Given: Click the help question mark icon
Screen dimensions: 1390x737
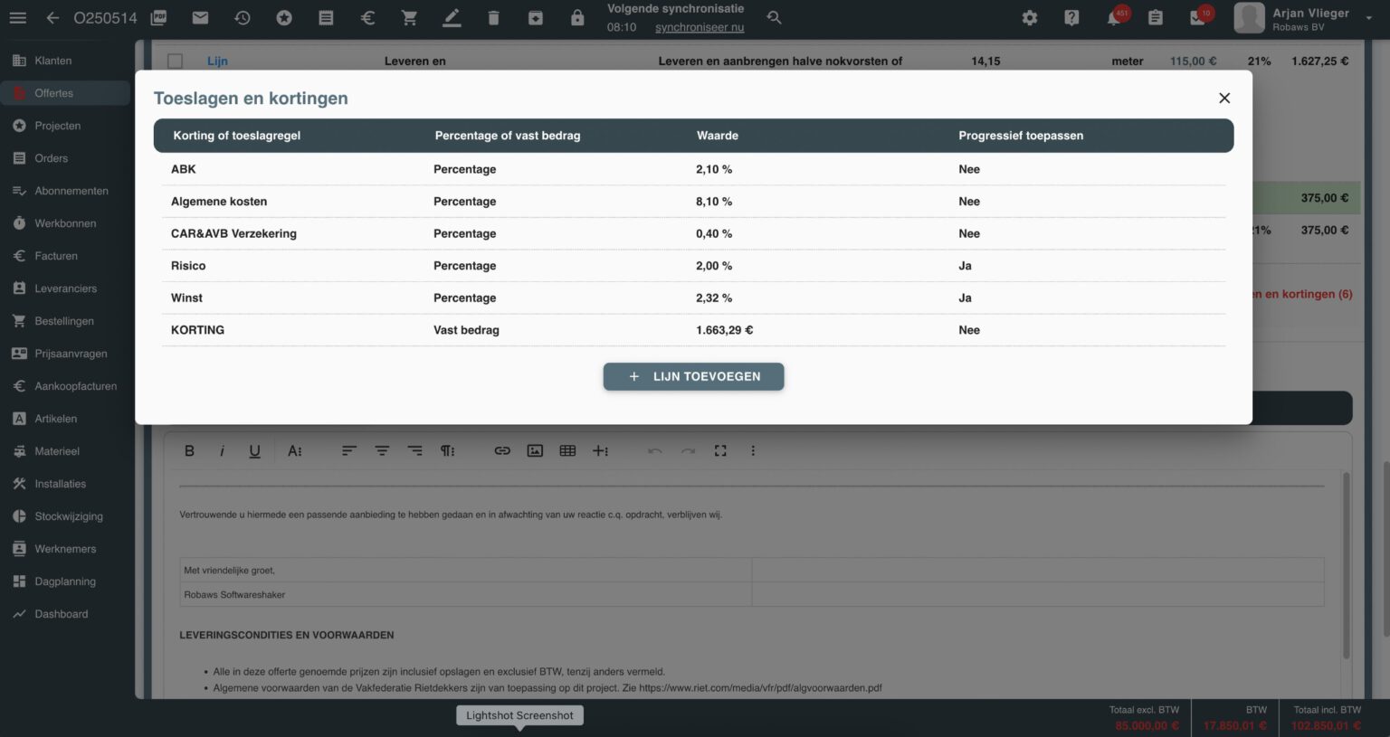Looking at the screenshot, I should tap(1071, 18).
